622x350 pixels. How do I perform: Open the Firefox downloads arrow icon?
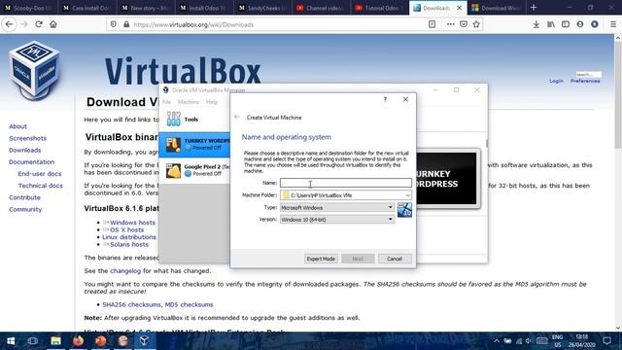pos(536,24)
